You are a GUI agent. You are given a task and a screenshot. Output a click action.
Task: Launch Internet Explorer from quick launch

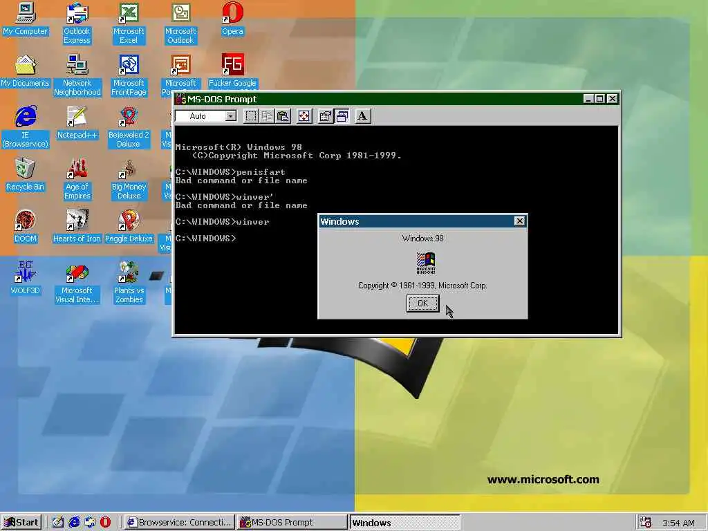[x=74, y=523]
